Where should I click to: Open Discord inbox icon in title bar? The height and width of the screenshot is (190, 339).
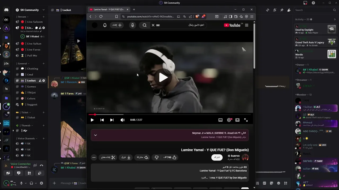[305, 3]
